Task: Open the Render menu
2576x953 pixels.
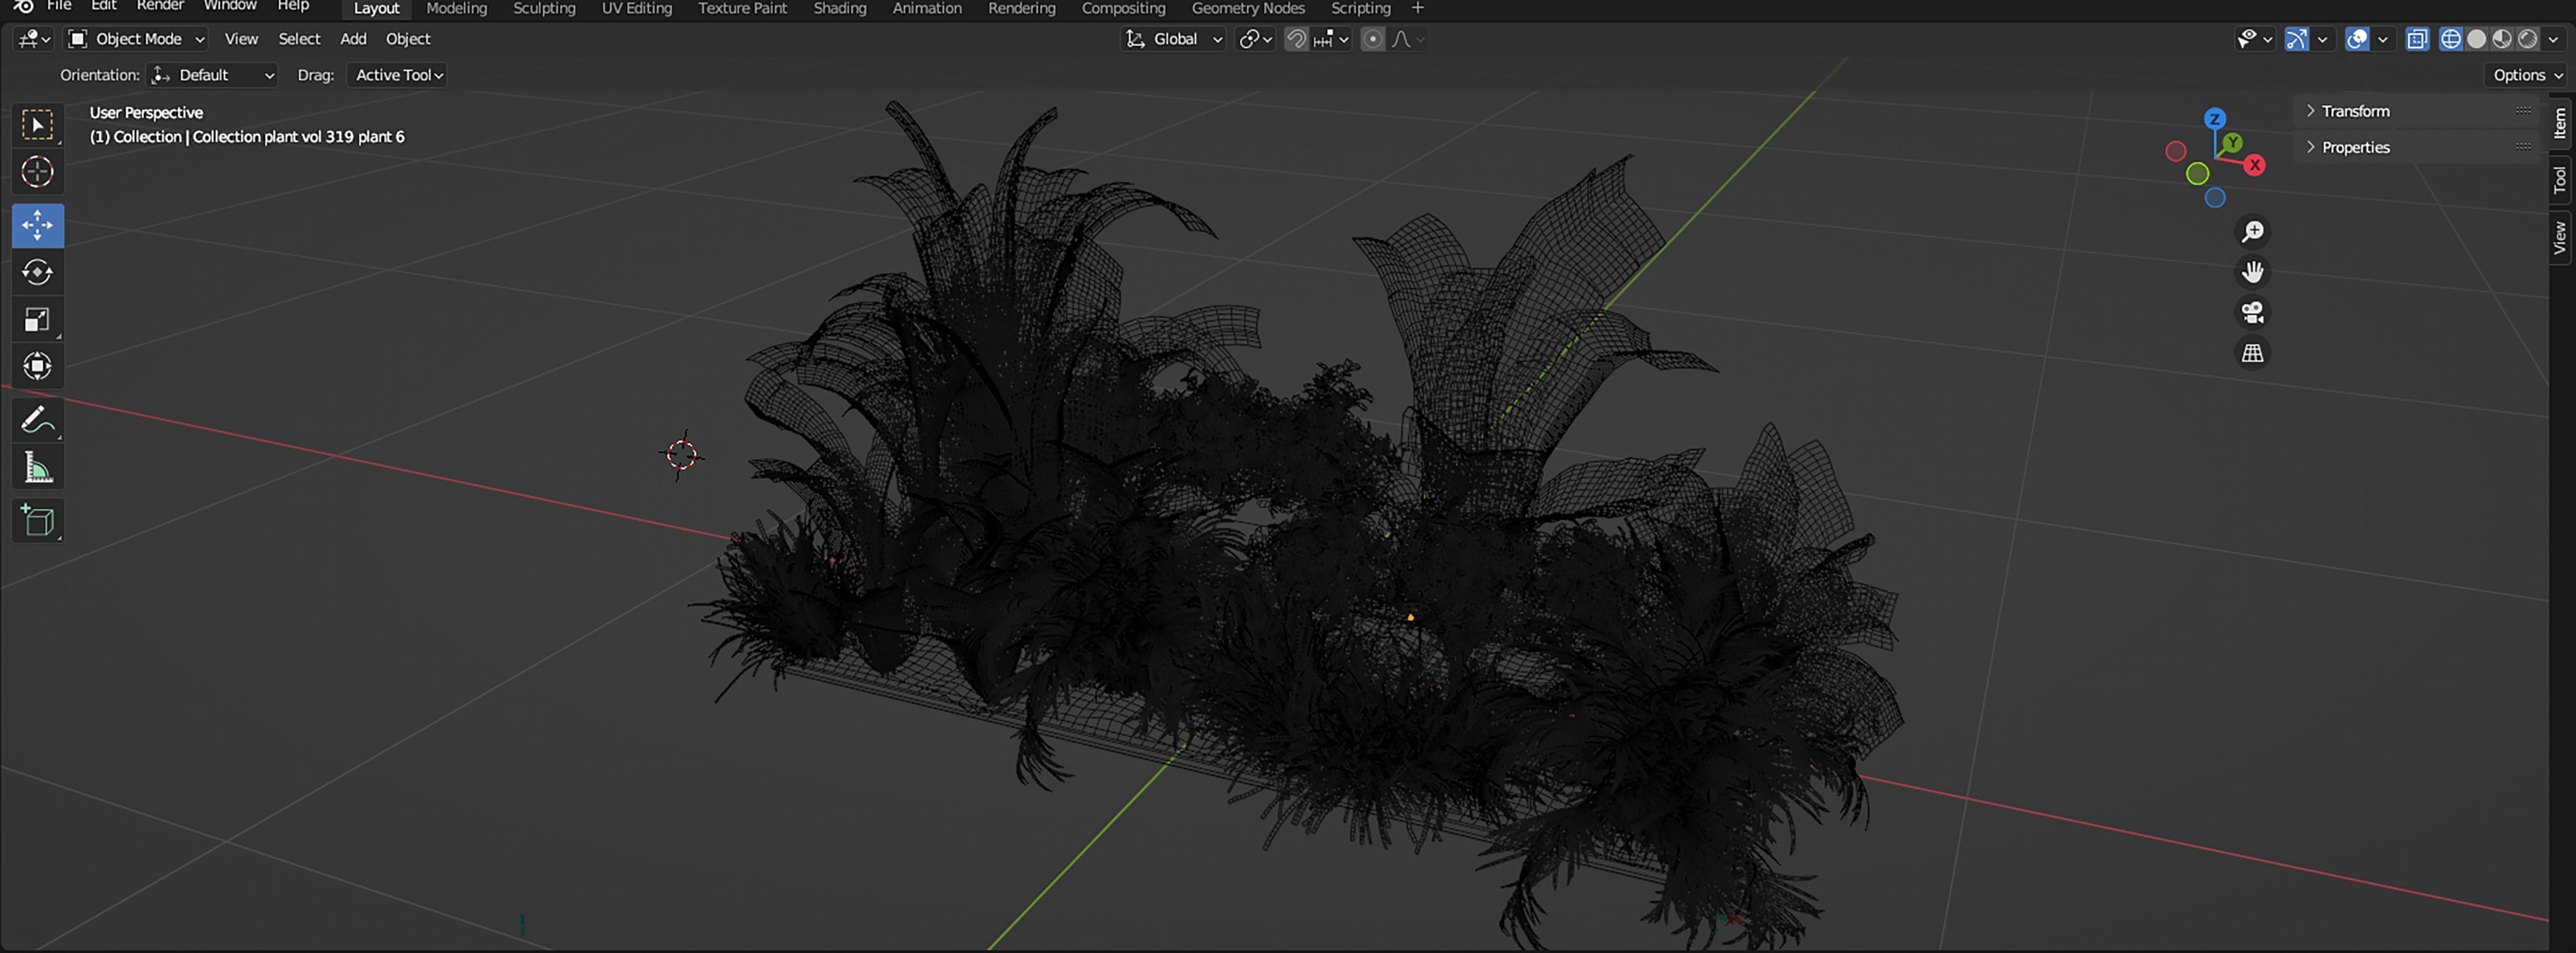Action: pyautogui.click(x=160, y=6)
